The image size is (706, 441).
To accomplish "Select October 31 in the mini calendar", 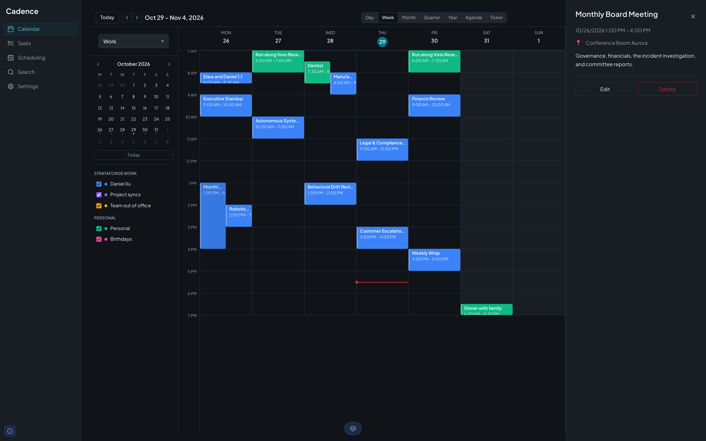I will pos(156,130).
